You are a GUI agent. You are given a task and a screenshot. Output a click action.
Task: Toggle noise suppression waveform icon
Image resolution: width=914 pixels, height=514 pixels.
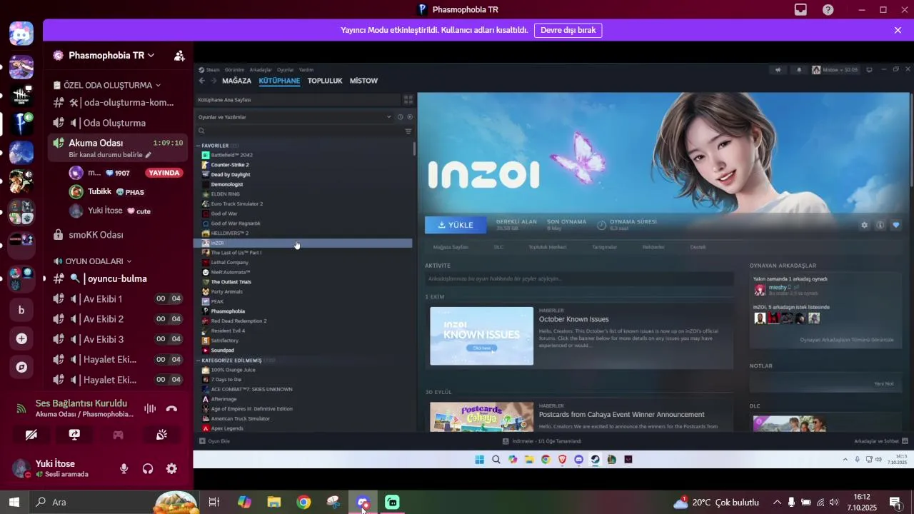point(150,408)
